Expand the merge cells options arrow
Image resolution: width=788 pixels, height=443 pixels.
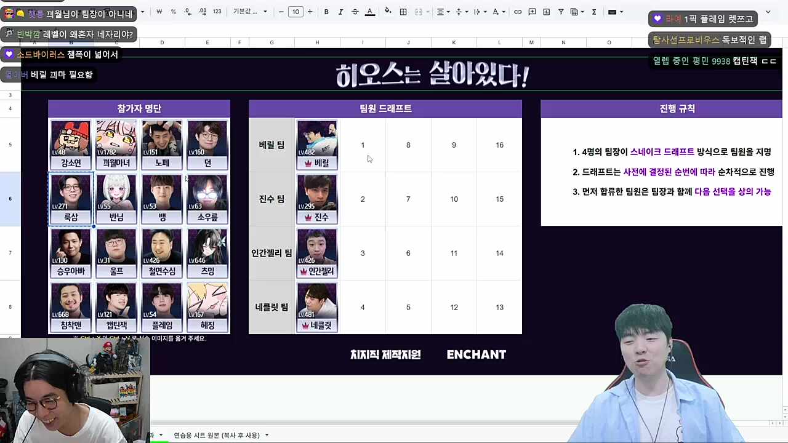[427, 12]
